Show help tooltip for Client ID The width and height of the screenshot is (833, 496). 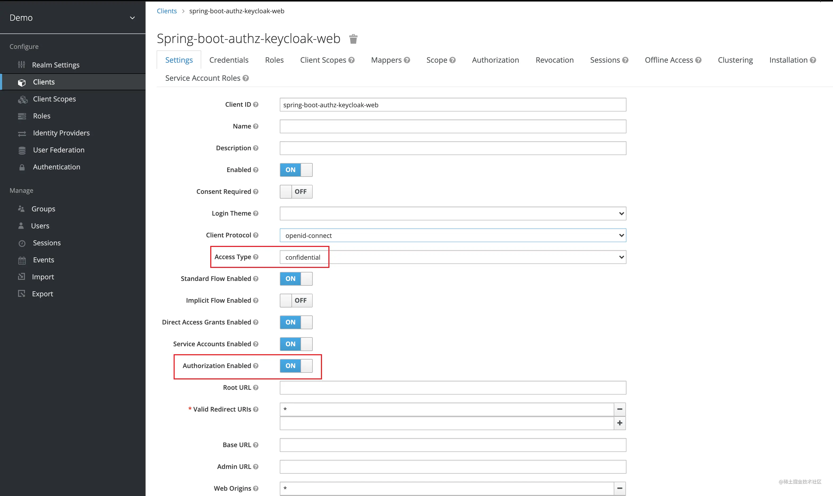(256, 105)
